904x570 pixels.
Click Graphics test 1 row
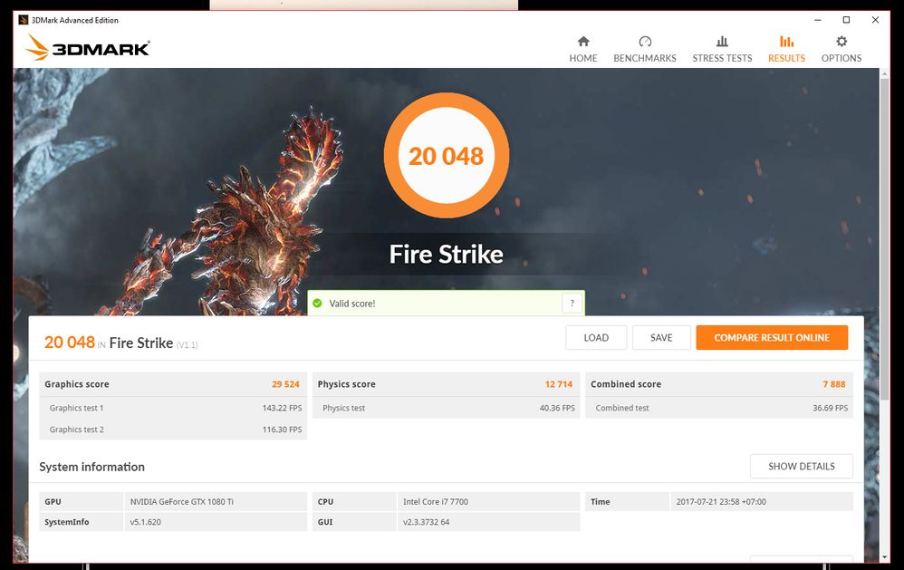(x=173, y=408)
